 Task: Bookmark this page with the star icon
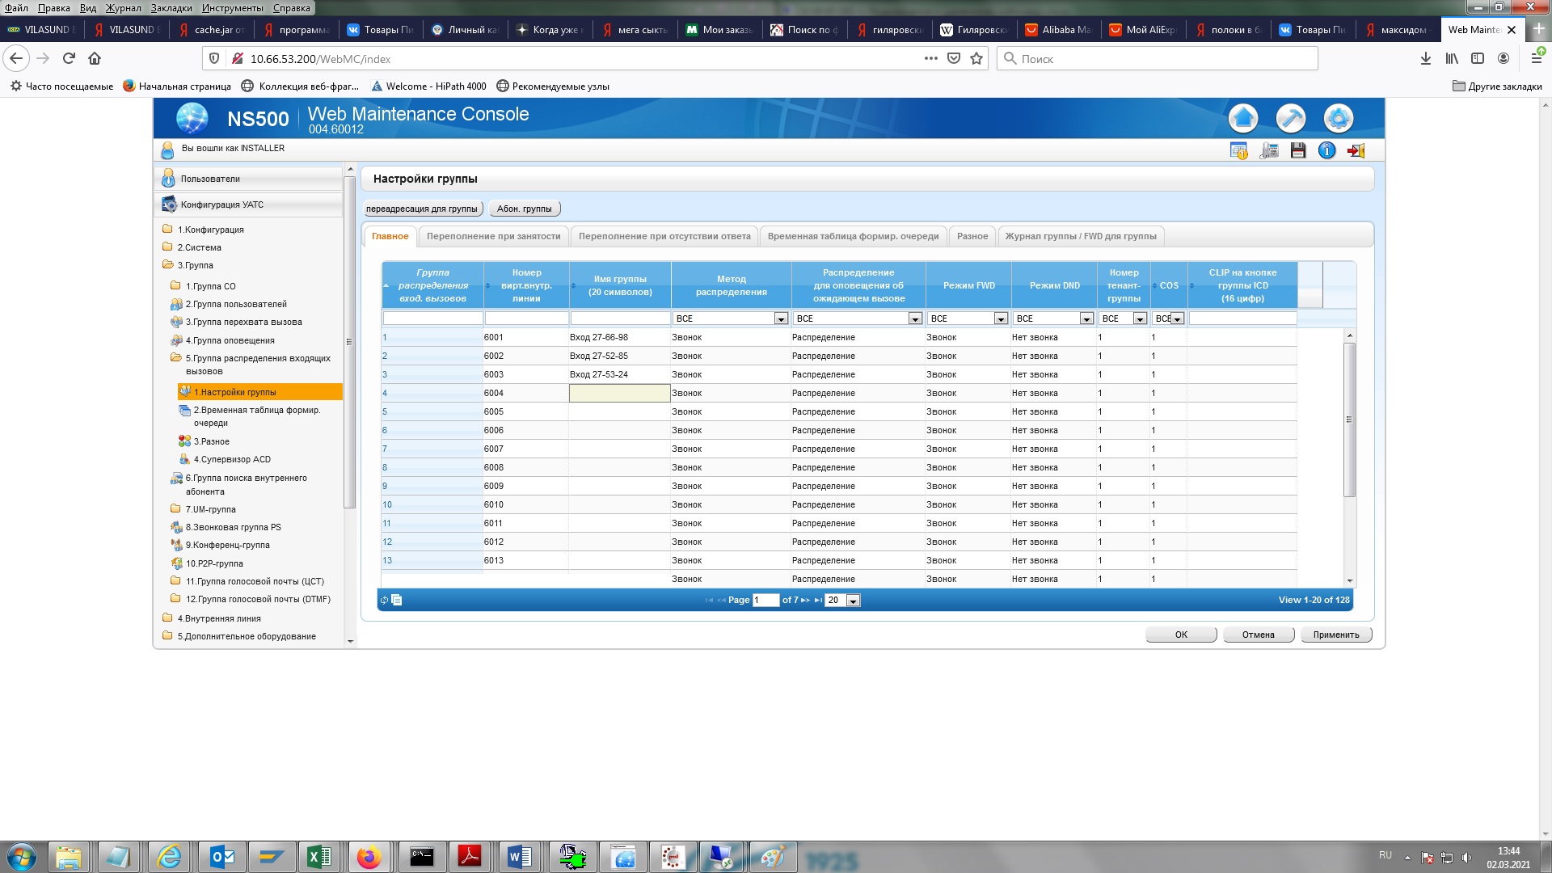[x=976, y=58]
